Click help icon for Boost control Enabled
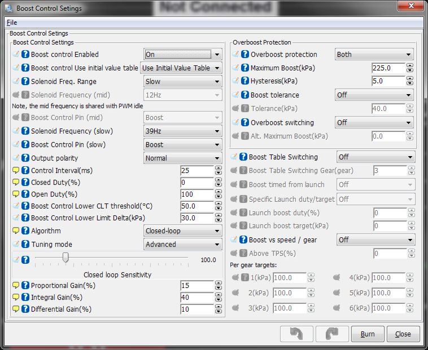Image resolution: width=428 pixels, height=350 pixels. [25, 55]
